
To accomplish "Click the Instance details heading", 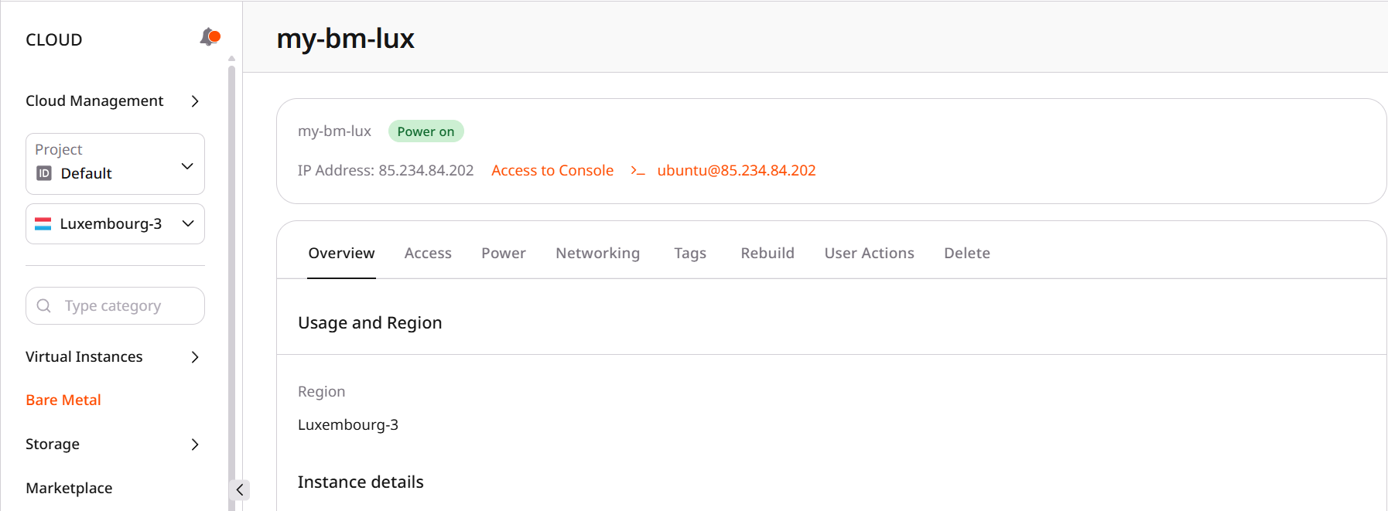I will coord(361,482).
